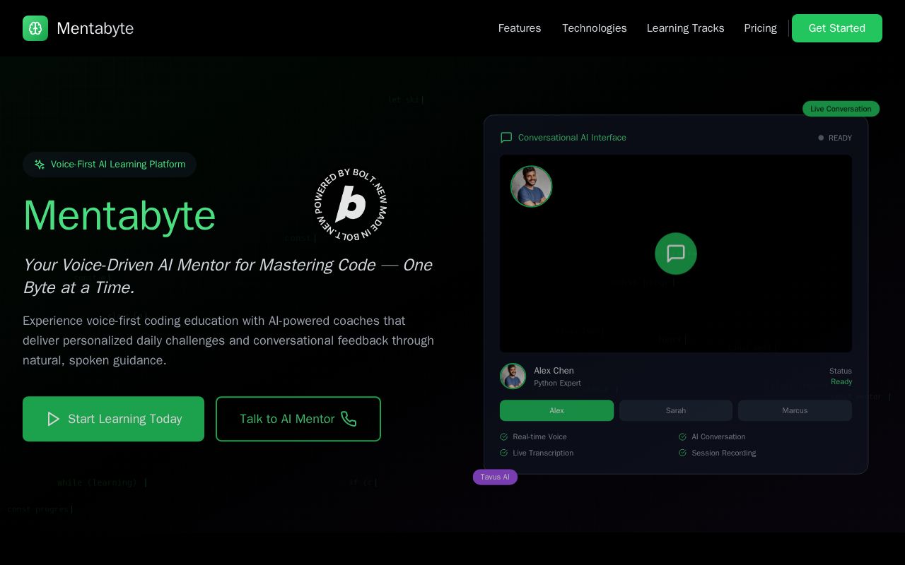Screen dimensions: 905x565
Task: Click the Live Conversation badge
Action: 841,109
